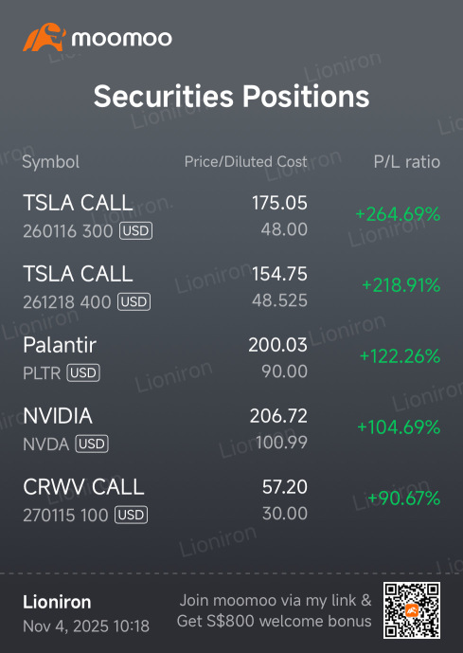The width and height of the screenshot is (463, 653).
Task: Click the USD badge beside PLTR
Action: (83, 372)
